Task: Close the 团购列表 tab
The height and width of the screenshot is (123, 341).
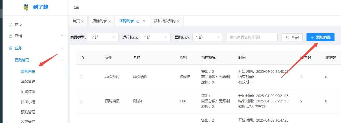Action: click(x=144, y=21)
